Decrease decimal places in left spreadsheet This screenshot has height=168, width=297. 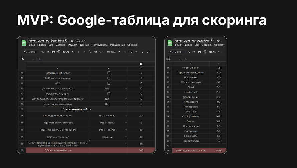[90, 52]
